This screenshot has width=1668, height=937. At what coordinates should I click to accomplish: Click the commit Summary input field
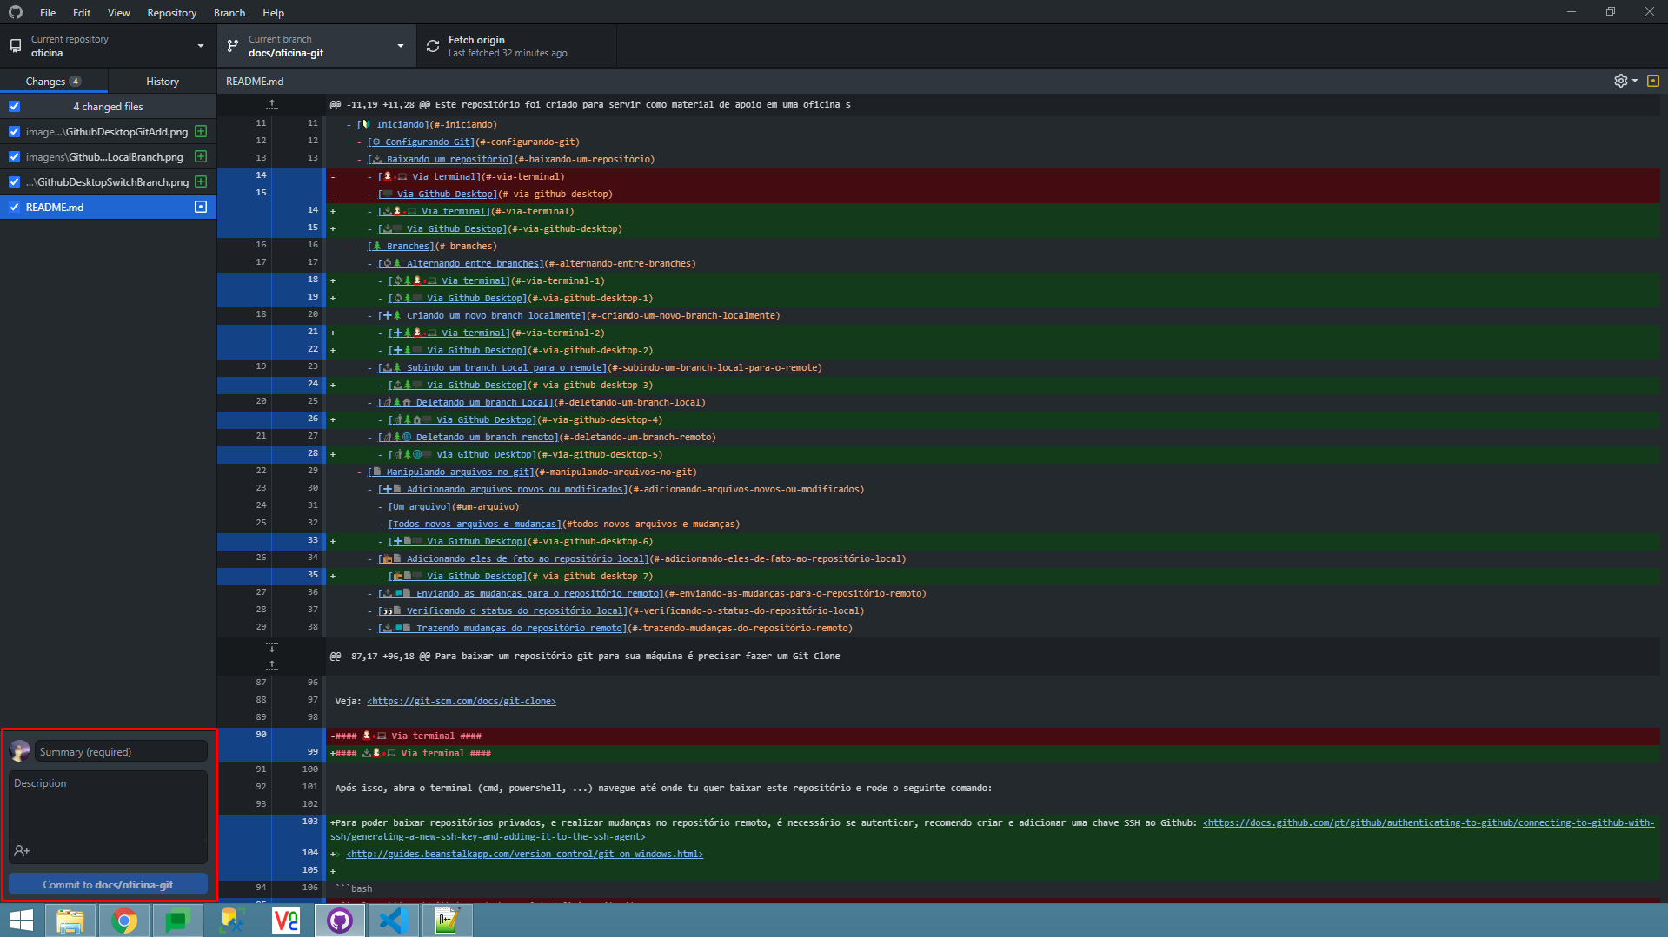(121, 751)
